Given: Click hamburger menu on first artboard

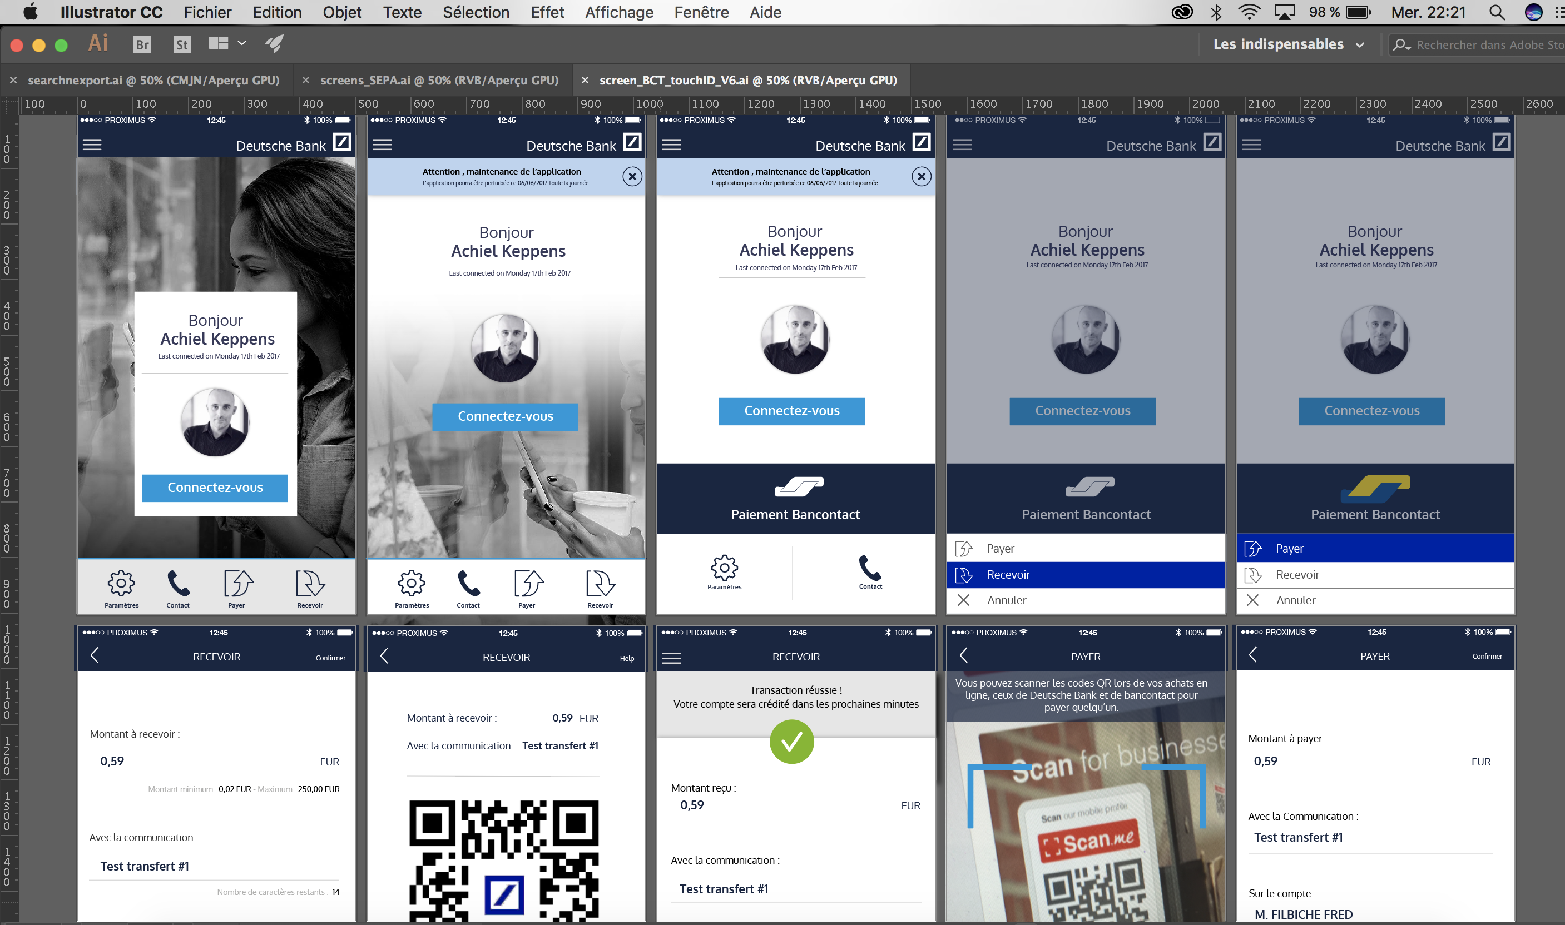Looking at the screenshot, I should pos(92,145).
